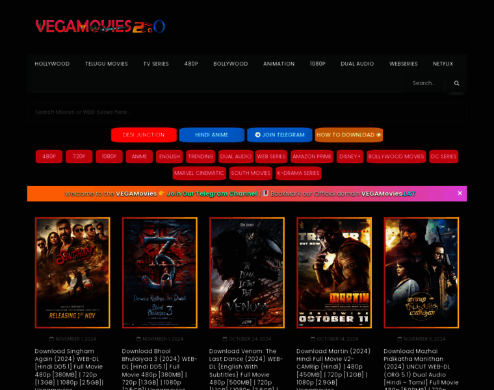Screen dimensions: 494x390
Task: Focus the small Search field in the navbar
Action: (x=425, y=83)
